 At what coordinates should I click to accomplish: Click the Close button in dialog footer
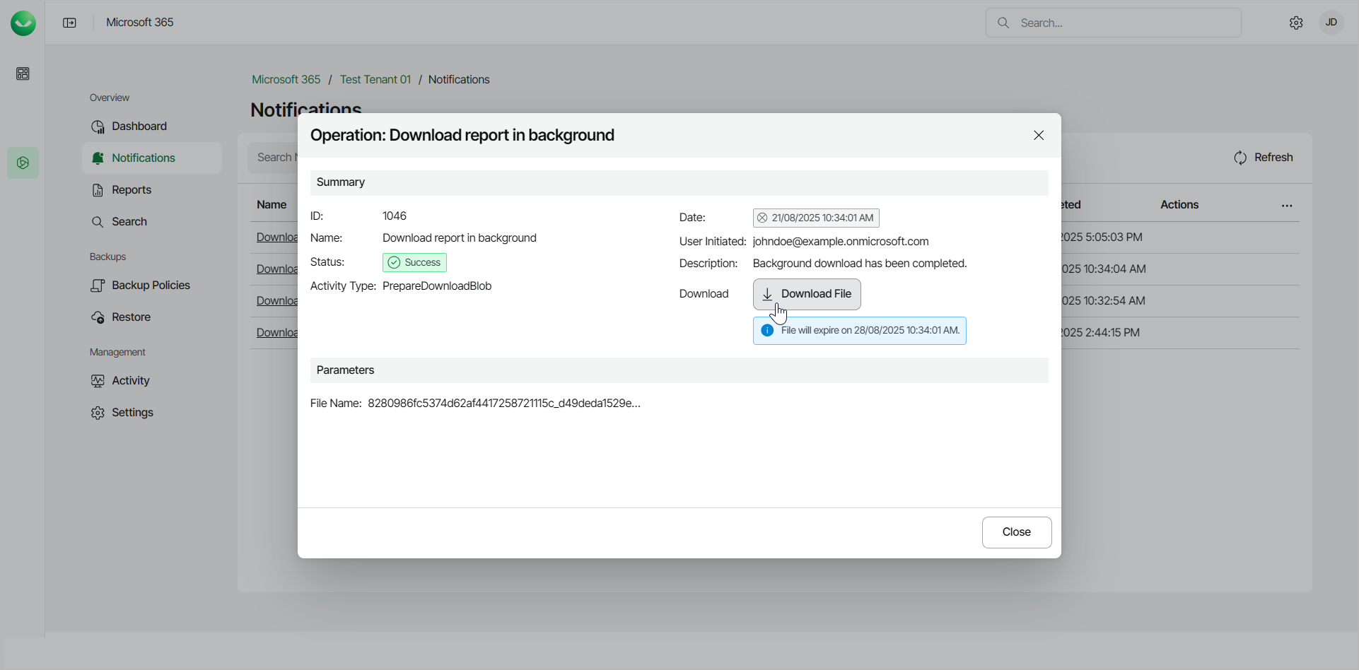coord(1016,532)
